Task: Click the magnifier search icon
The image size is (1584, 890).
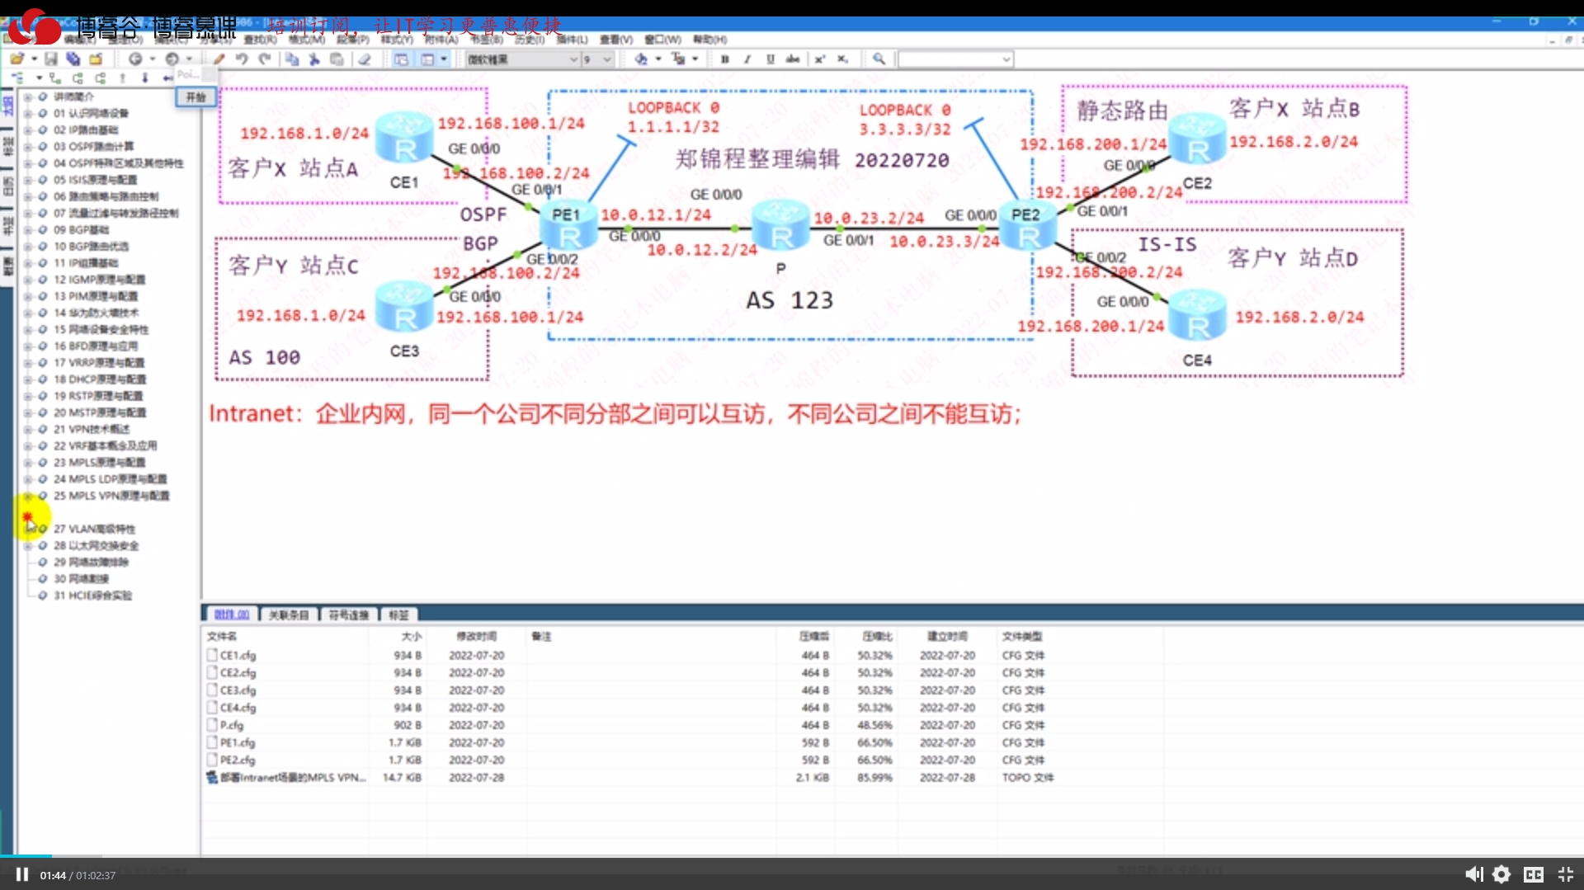Action: click(879, 59)
